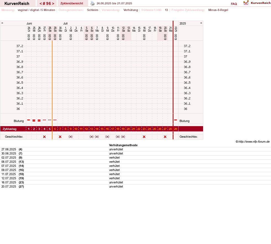Click the red X intercourse mark on day 27
This screenshot has width=271, height=244.
click(x=165, y=137)
